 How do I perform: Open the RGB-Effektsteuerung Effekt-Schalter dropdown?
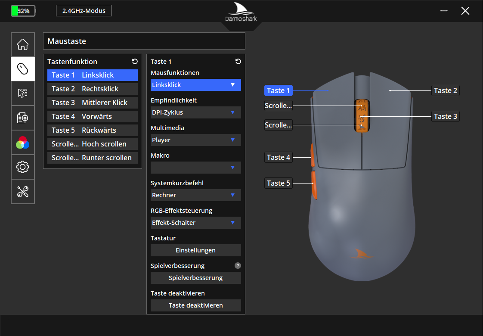point(195,223)
